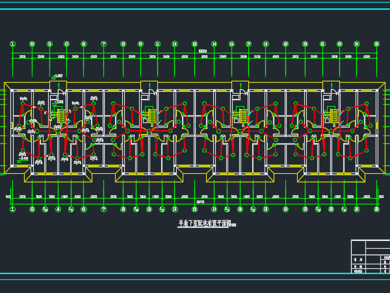Click the rightmost axis bubble in top row
This screenshot has height=293, width=390.
coord(376,44)
